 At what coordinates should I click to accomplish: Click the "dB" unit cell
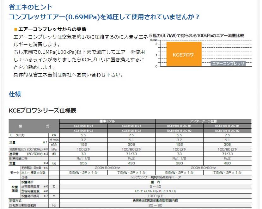[x=54, y=154]
